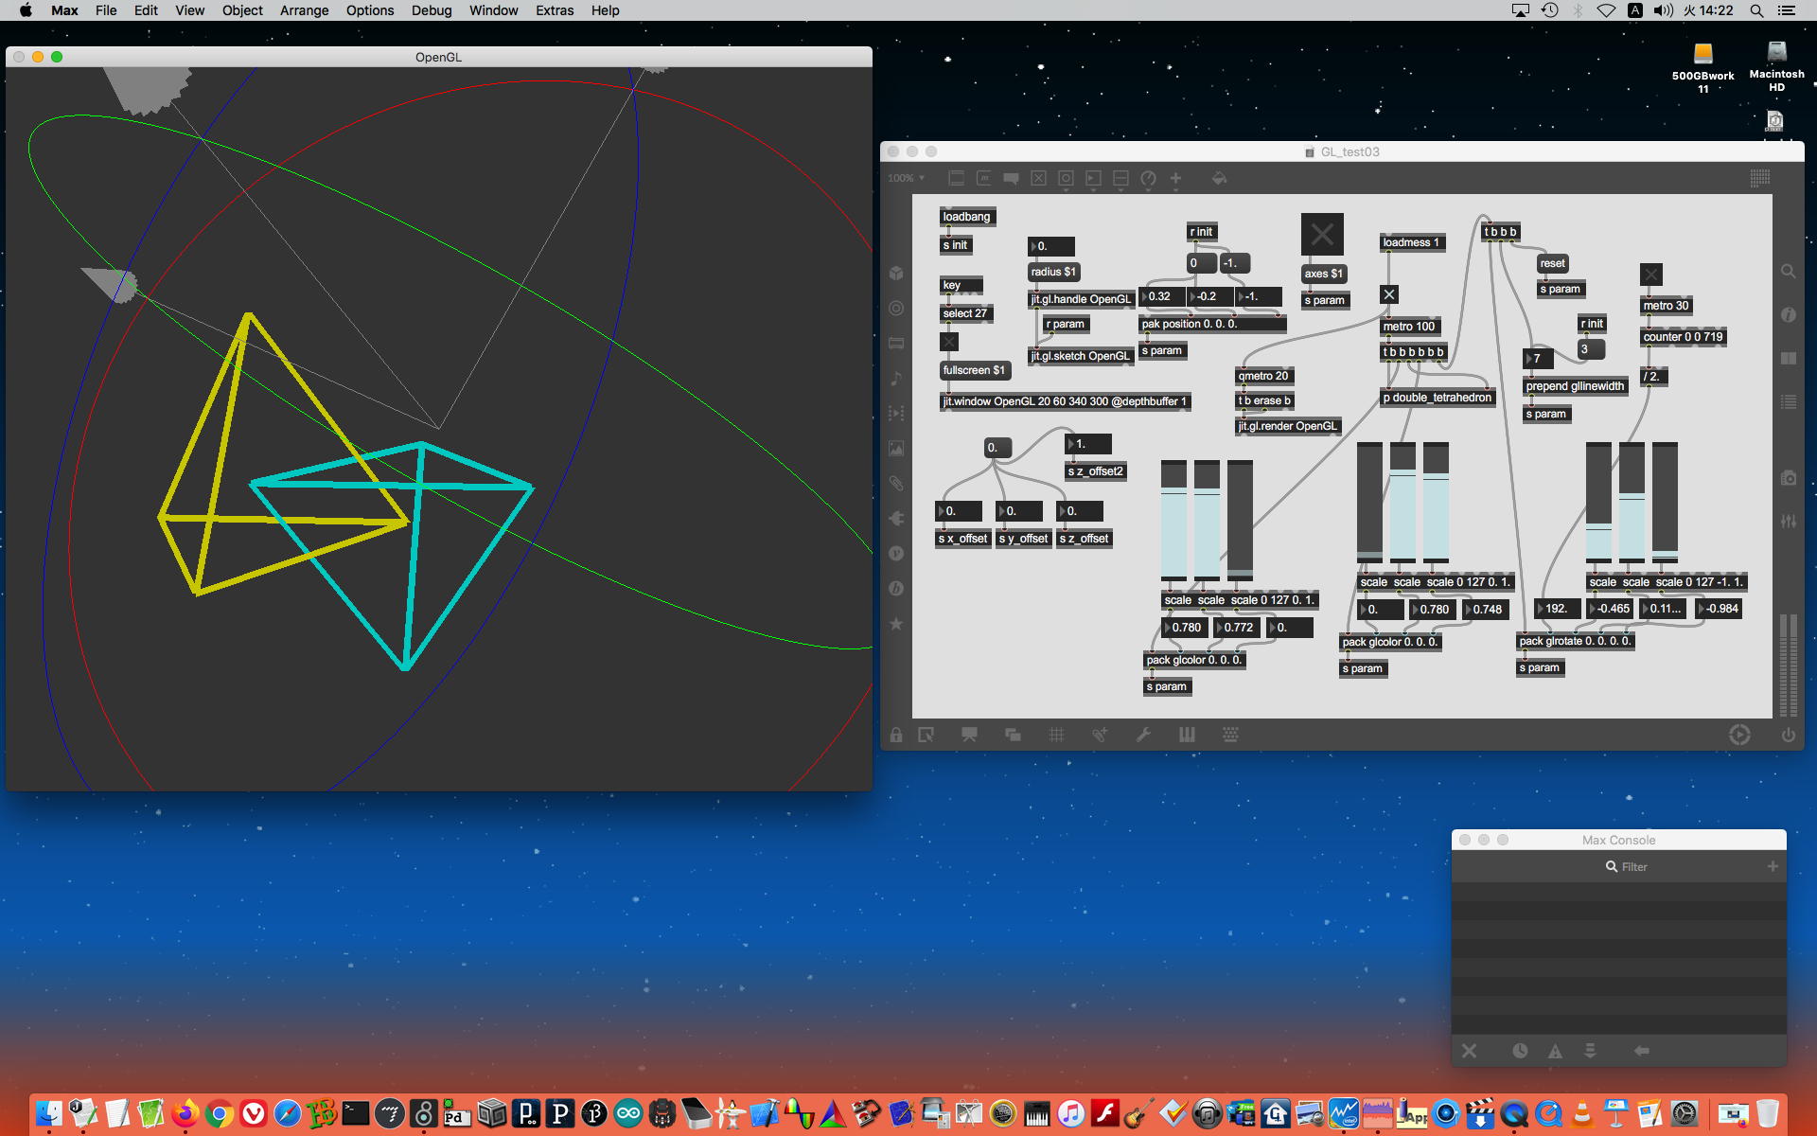
Task: Open the snapshots camera sidebar icon
Action: pos(1788,479)
